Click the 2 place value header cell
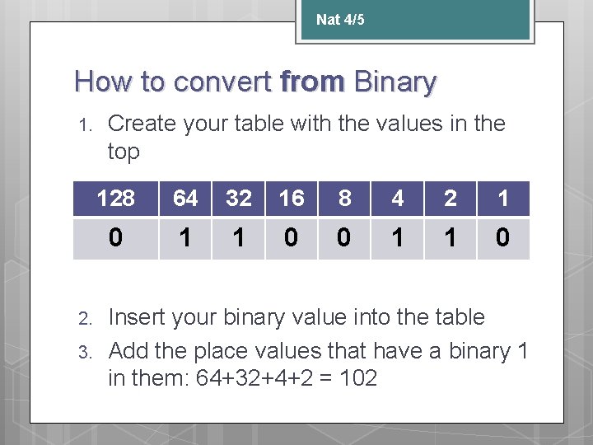The height and width of the screenshot is (445, 593). tap(451, 199)
